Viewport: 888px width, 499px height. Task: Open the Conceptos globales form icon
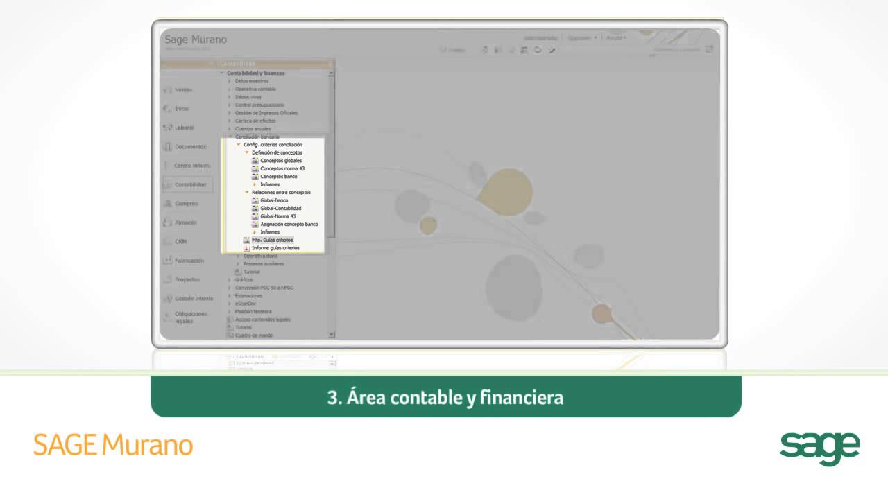tap(255, 161)
